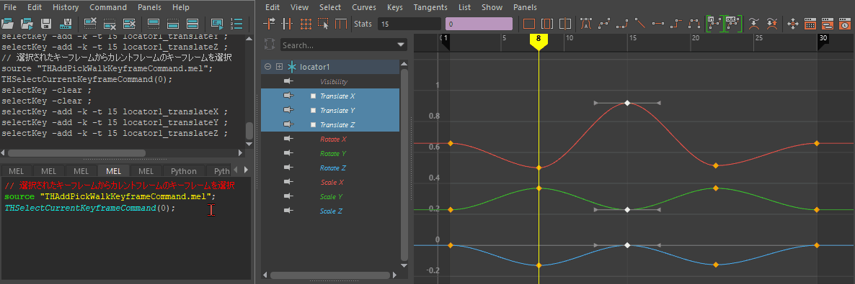Apply Linear tangents icon

coord(640,24)
